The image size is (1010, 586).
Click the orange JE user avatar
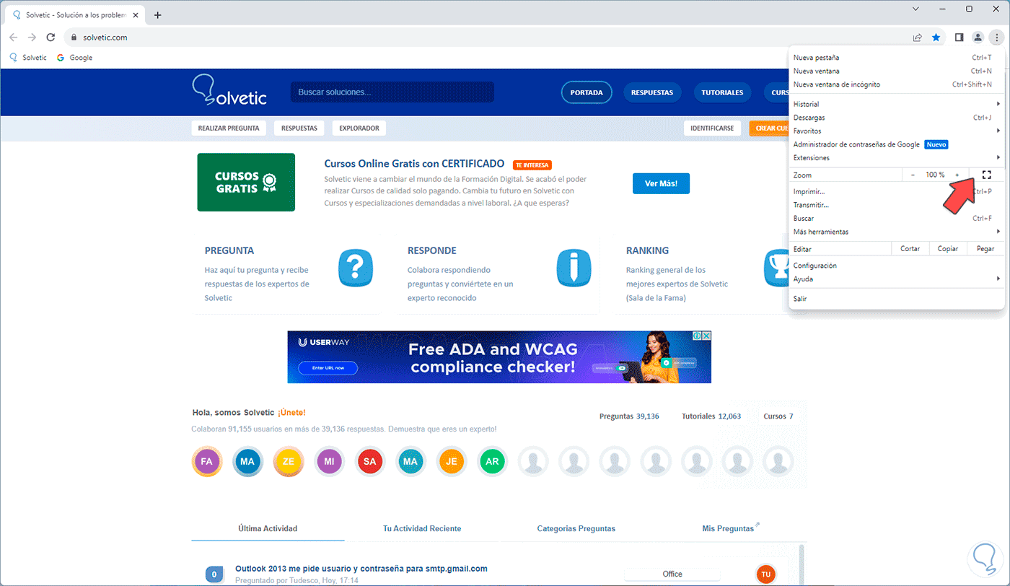[x=452, y=461]
